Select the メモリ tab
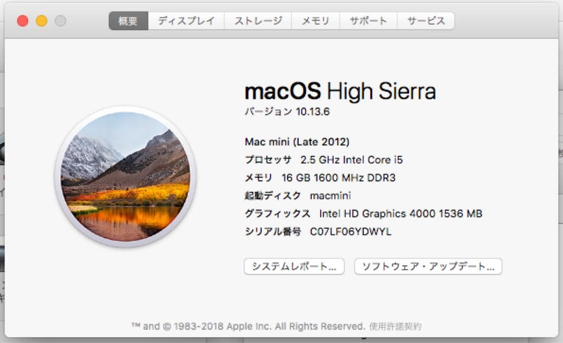This screenshot has height=343, width=563. click(x=315, y=20)
